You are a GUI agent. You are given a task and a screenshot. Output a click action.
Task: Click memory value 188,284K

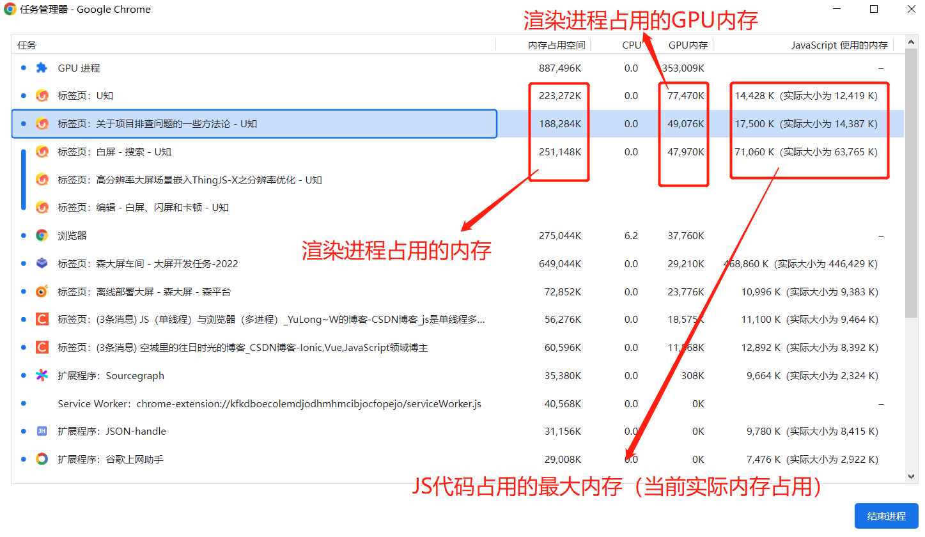[x=560, y=123]
